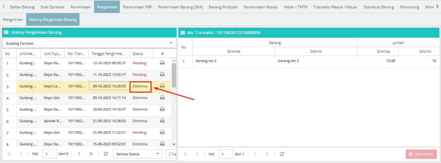Click the Batal Kirim button
441x163 pixels.
(x=421, y=154)
